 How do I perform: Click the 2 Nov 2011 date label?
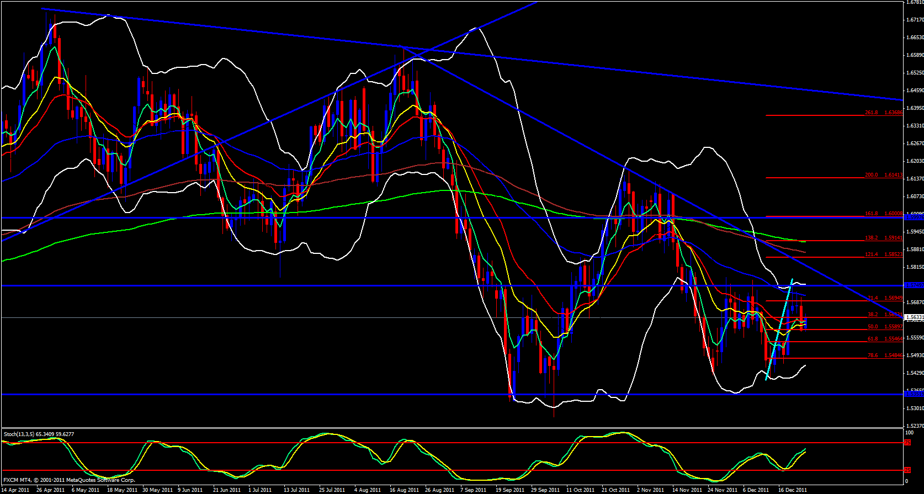[650, 490]
